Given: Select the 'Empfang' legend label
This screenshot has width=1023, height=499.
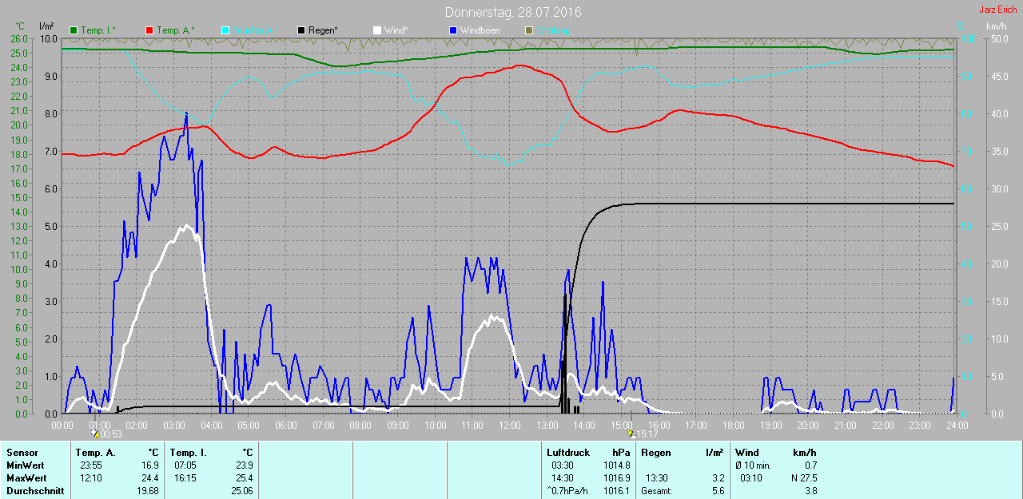Looking at the screenshot, I should pyautogui.click(x=553, y=30).
